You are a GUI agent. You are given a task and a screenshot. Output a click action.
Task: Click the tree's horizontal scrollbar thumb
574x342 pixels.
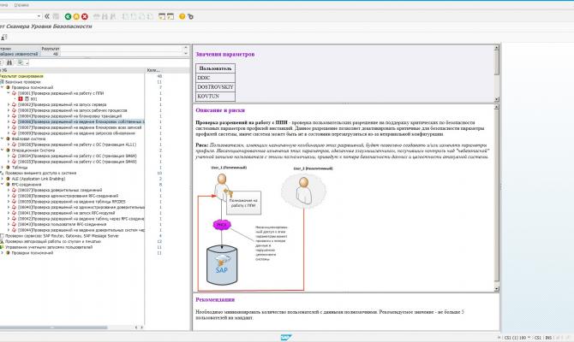[53, 327]
